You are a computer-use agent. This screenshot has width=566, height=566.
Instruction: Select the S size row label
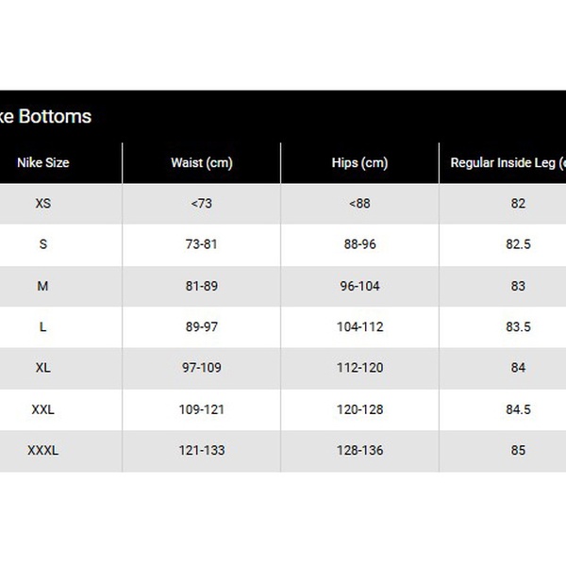pyautogui.click(x=43, y=244)
